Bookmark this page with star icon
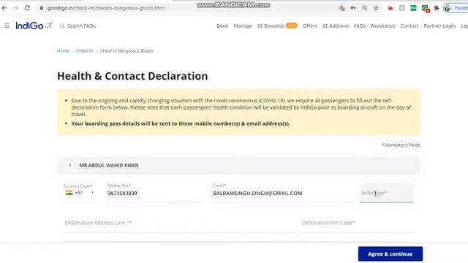Image resolution: width=468 pixels, height=263 pixels. point(376,8)
